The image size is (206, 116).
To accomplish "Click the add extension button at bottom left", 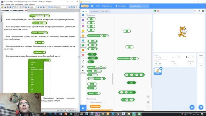I will pyautogui.click(x=83, y=108).
